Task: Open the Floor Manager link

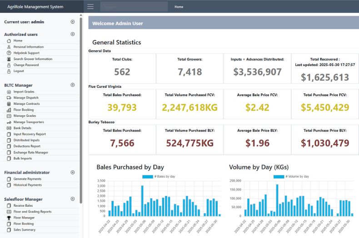Action: (24, 218)
